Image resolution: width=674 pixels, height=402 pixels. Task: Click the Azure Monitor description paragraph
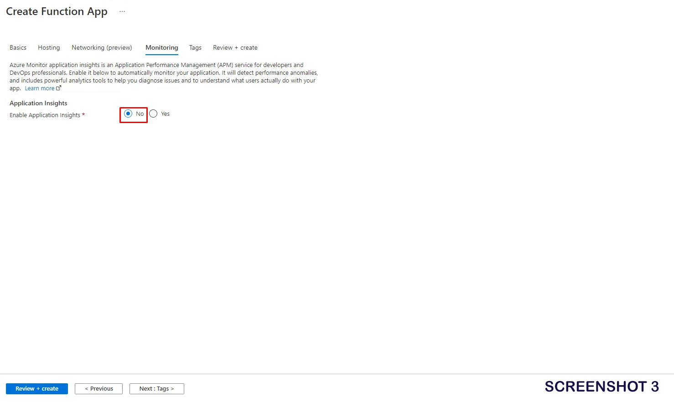tap(163, 73)
